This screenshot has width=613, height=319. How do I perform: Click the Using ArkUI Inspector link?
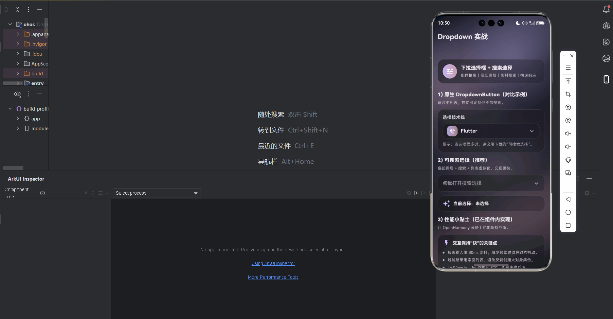273,263
